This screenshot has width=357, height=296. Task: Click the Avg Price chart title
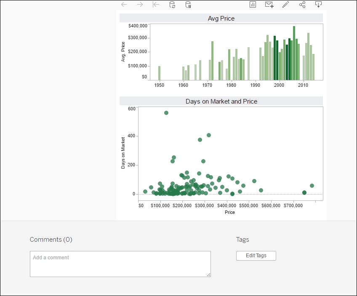pos(221,18)
